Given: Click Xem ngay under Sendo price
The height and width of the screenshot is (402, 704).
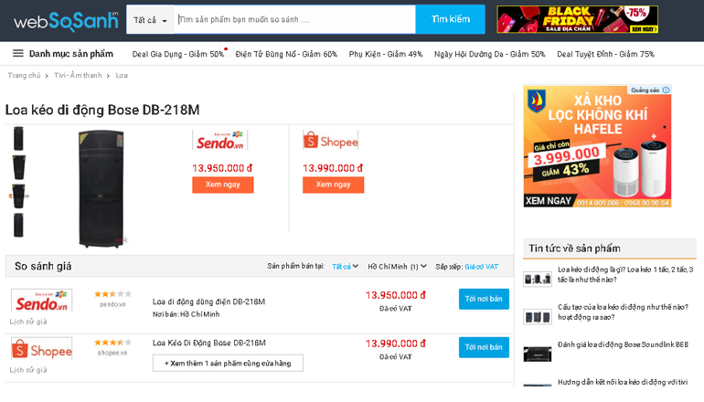Looking at the screenshot, I should [x=223, y=185].
